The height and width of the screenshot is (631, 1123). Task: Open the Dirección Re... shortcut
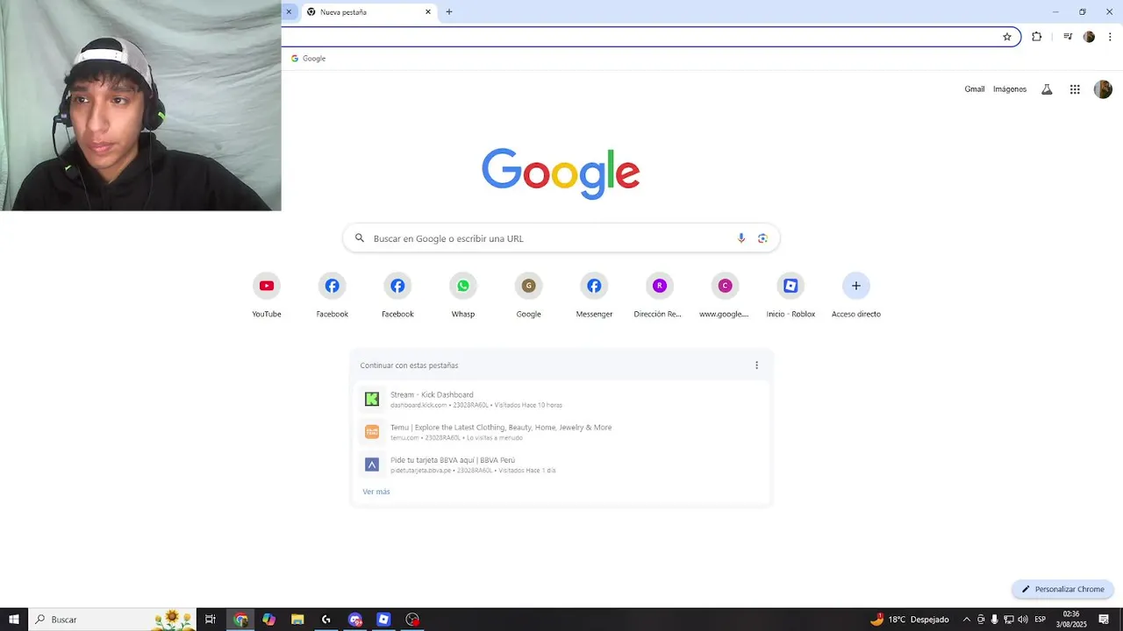click(x=659, y=286)
